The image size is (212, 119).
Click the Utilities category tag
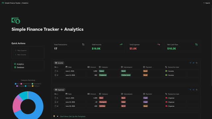coord(102,106)
